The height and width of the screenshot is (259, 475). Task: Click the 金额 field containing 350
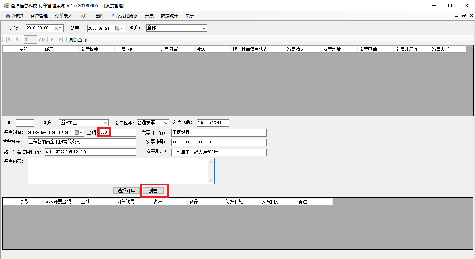click(x=117, y=133)
